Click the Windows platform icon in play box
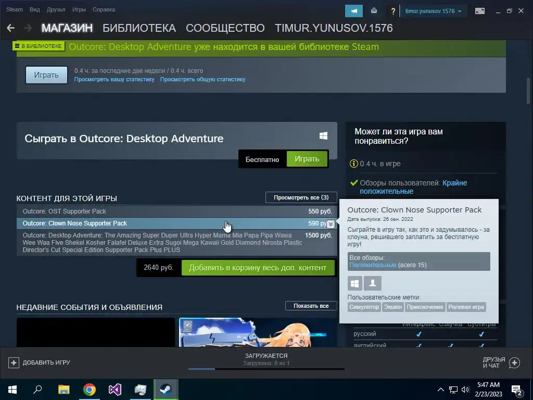The width and height of the screenshot is (533, 400). (x=323, y=136)
